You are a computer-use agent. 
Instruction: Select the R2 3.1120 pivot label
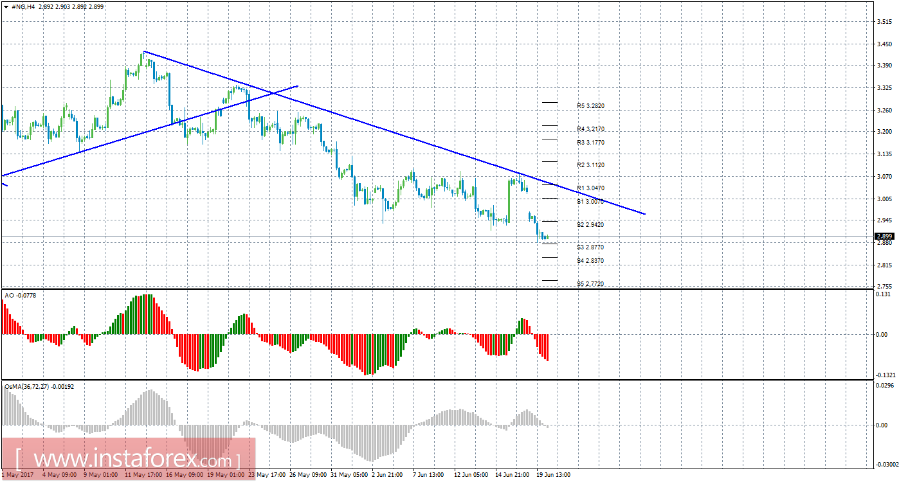point(590,165)
